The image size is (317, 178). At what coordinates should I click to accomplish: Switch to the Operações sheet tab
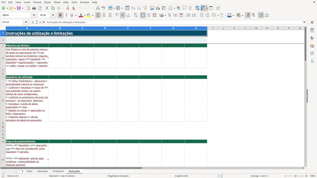coord(43,171)
